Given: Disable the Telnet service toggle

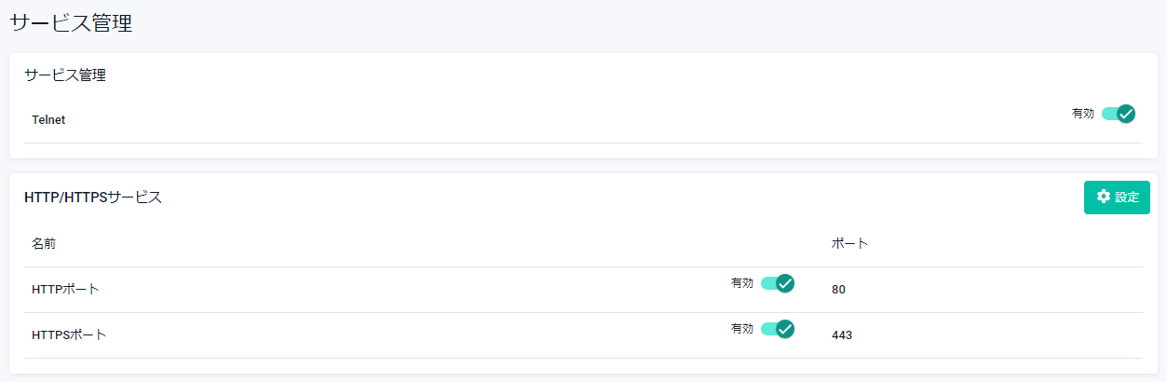Looking at the screenshot, I should pyautogui.click(x=1118, y=114).
